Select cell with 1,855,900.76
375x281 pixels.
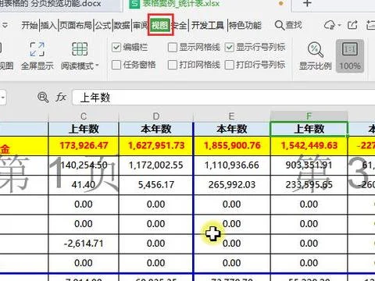tap(232, 145)
